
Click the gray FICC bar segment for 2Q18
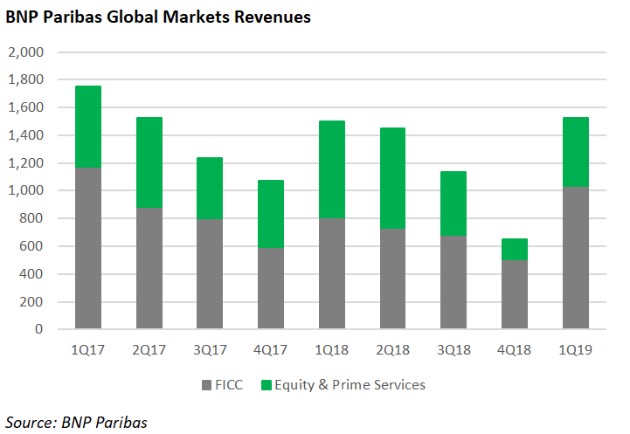pos(392,279)
